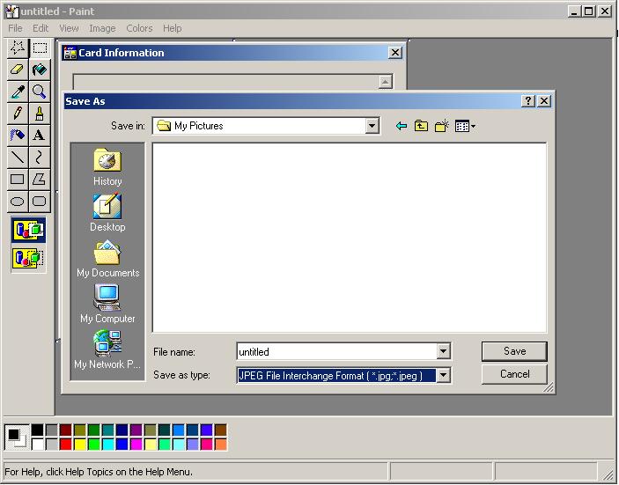Click the File name field containing untitled

pos(337,351)
